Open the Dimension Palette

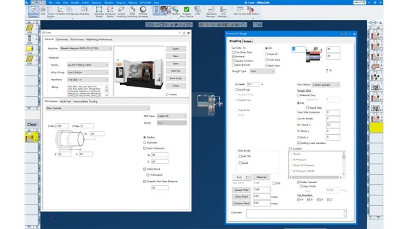tap(110, 12)
